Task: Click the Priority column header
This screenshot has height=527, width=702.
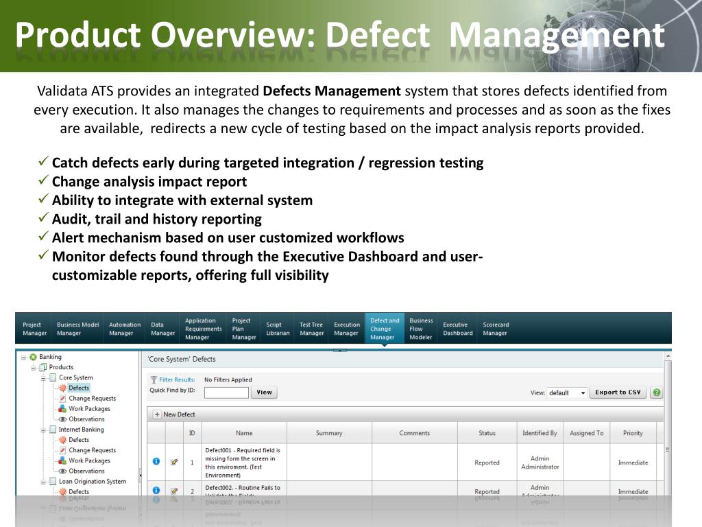Action: click(633, 433)
